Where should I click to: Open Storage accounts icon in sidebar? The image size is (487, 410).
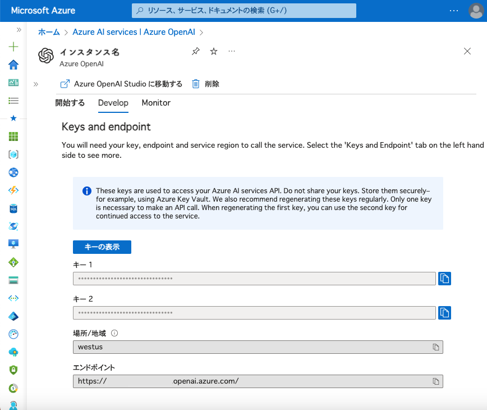13,280
